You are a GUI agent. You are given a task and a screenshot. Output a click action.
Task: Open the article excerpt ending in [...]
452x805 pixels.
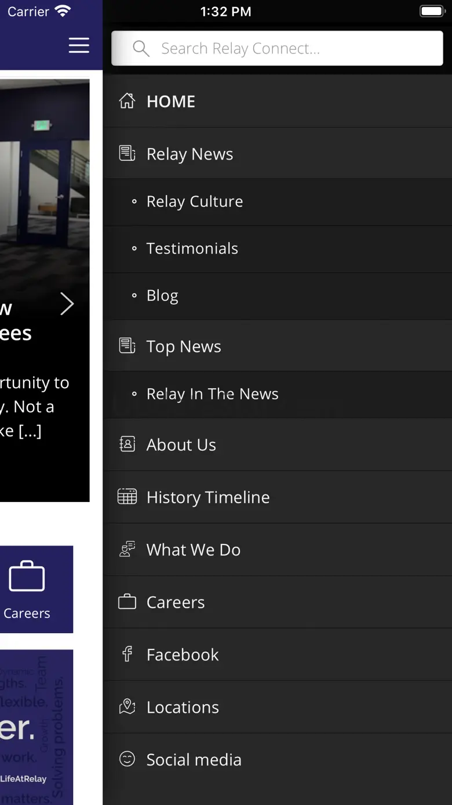pos(35,406)
